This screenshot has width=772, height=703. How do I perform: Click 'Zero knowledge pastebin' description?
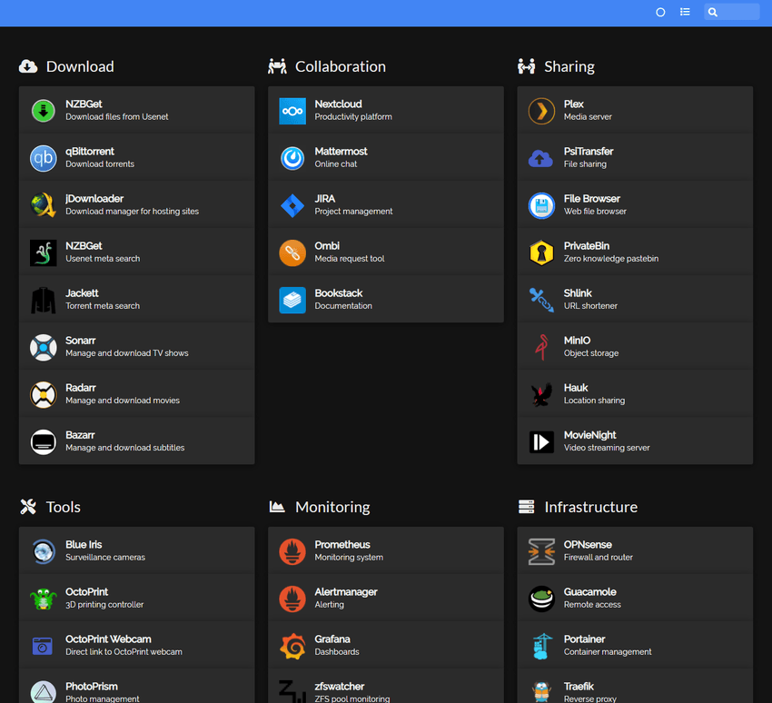(x=611, y=259)
